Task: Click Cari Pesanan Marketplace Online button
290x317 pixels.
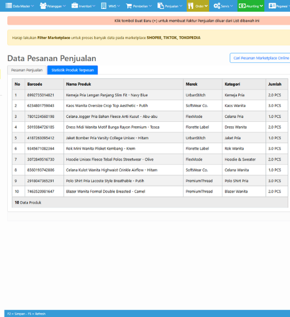Action: (x=260, y=58)
